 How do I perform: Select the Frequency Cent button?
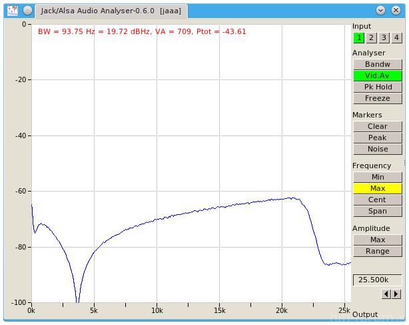[378, 200]
